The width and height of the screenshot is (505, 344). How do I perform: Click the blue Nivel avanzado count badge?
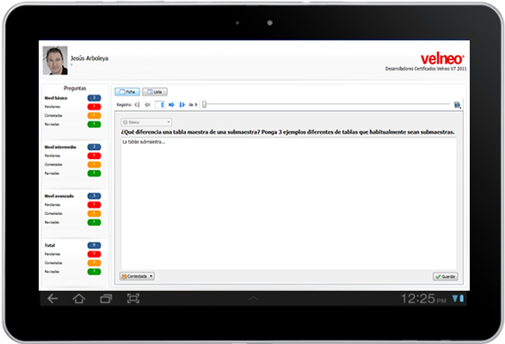(x=94, y=196)
